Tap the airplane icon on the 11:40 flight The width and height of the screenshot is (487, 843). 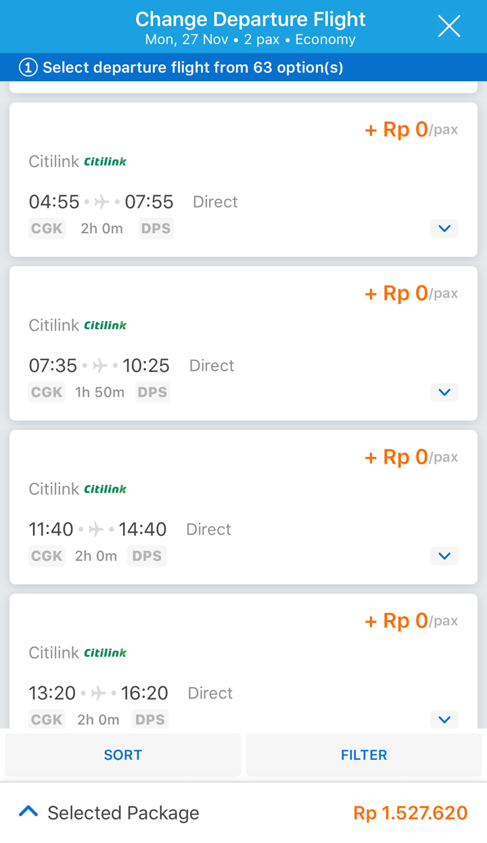point(96,529)
